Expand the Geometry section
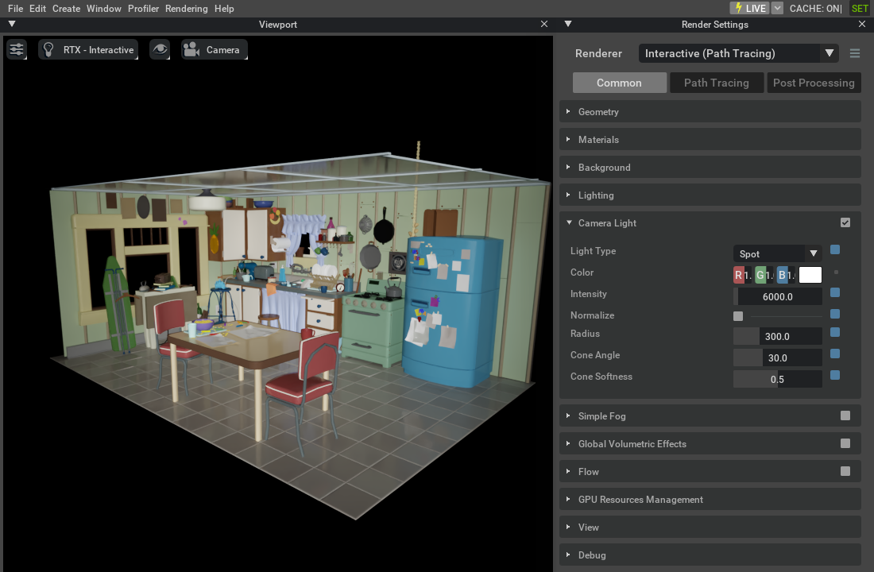The width and height of the screenshot is (874, 572). pos(710,111)
